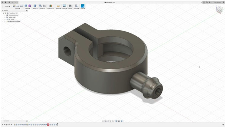This screenshot has width=227, height=128.
Task: Click the Orbit icon in navigation bar
Action: (103, 121)
